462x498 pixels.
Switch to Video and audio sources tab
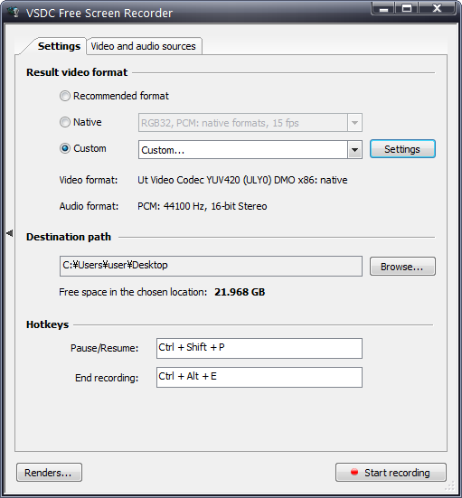click(x=144, y=46)
